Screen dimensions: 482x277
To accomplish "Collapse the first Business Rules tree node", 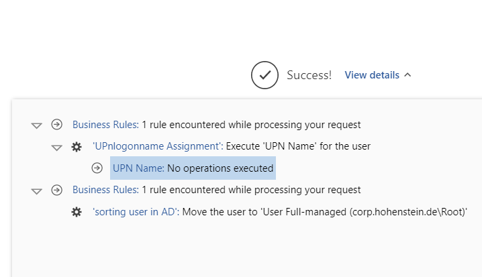I will [37, 125].
